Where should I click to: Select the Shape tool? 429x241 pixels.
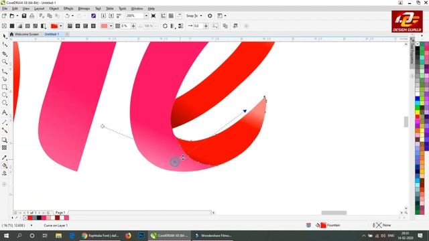[5, 45]
